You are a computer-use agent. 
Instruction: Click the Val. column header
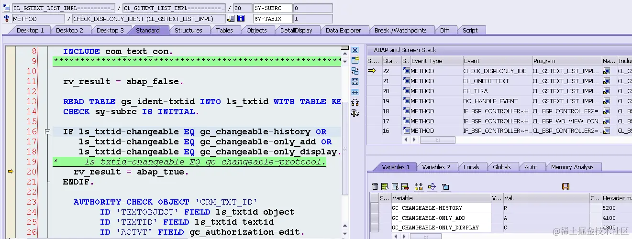546,198
